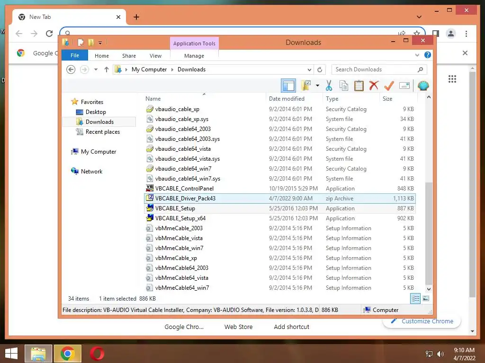Select vbMmeCable_2003 setup information file
The height and width of the screenshot is (363, 485).
(x=280, y=228)
